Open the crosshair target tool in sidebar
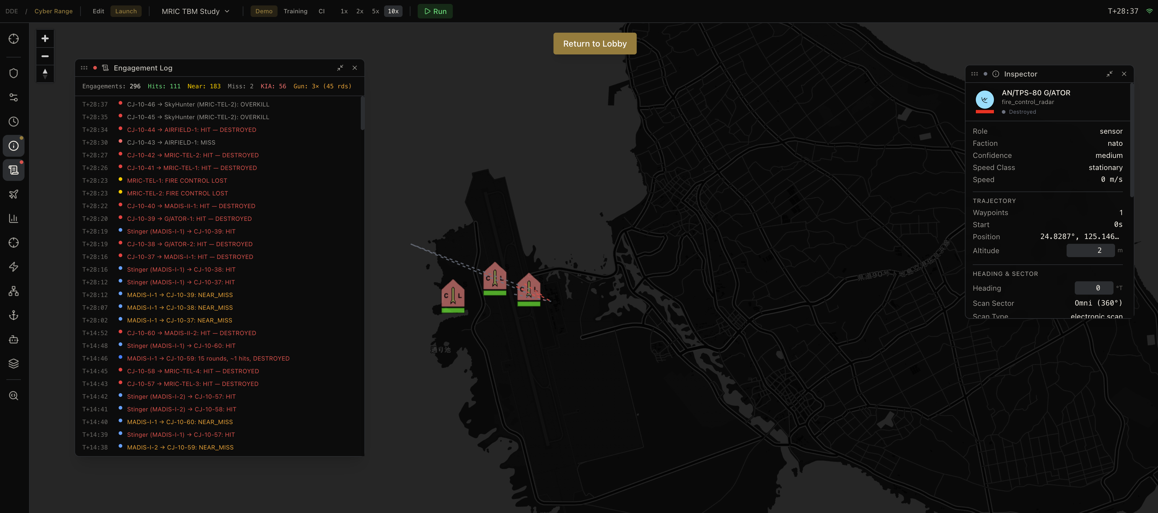 [14, 39]
